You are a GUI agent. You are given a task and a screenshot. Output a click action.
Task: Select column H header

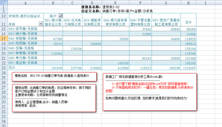pos(188,3)
